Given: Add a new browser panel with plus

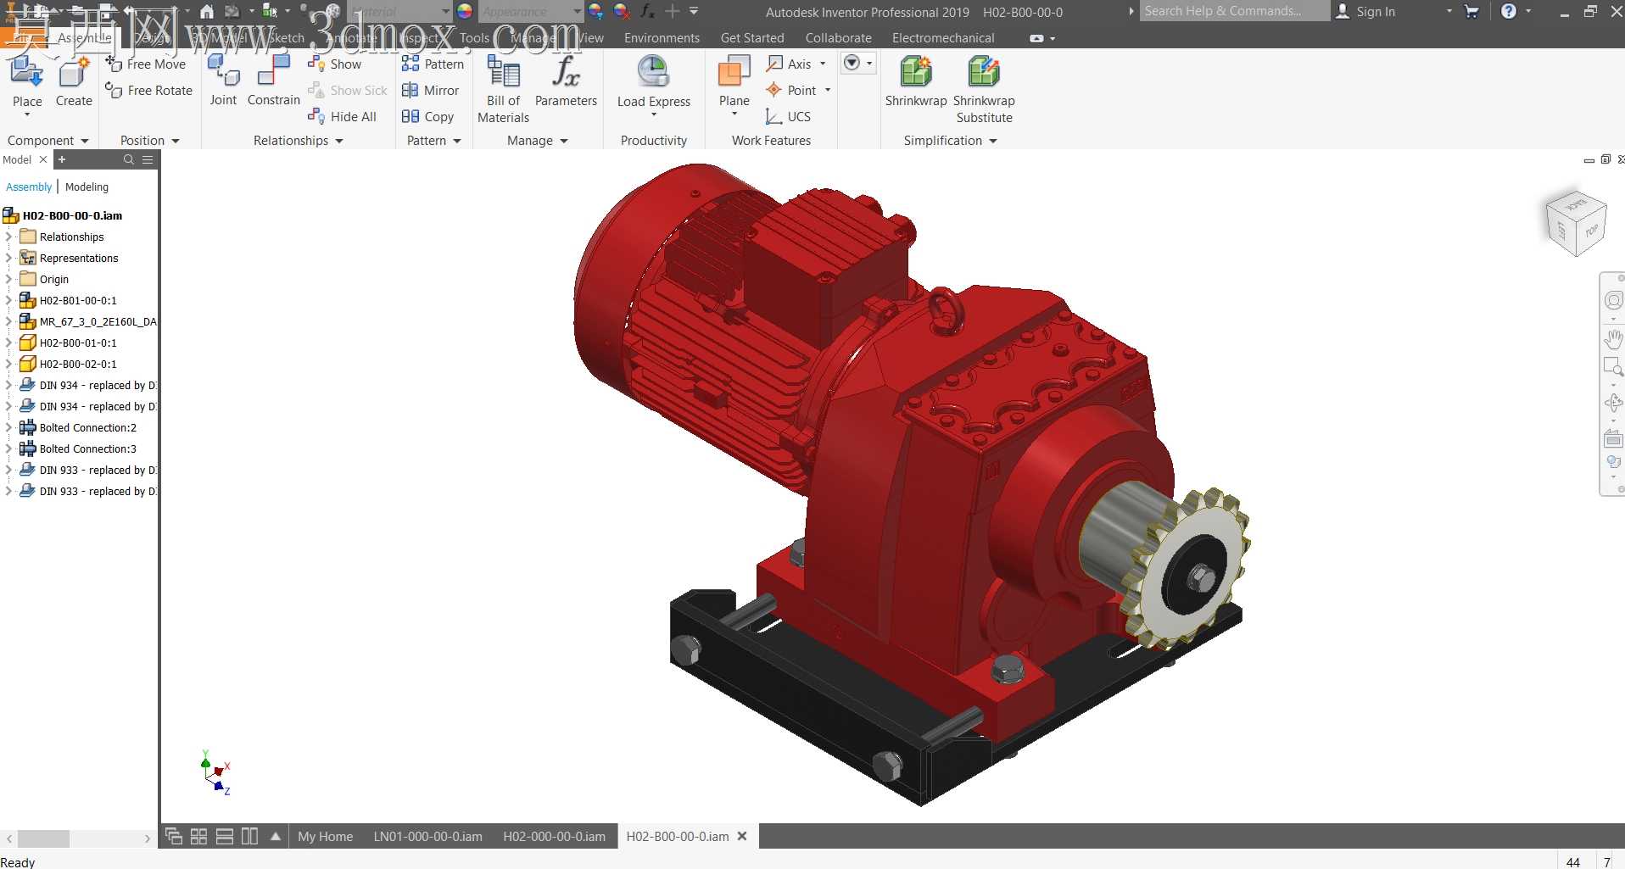Looking at the screenshot, I should (x=62, y=159).
